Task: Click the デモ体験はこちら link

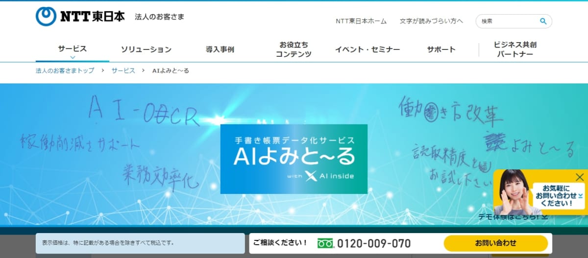Action: [513, 216]
